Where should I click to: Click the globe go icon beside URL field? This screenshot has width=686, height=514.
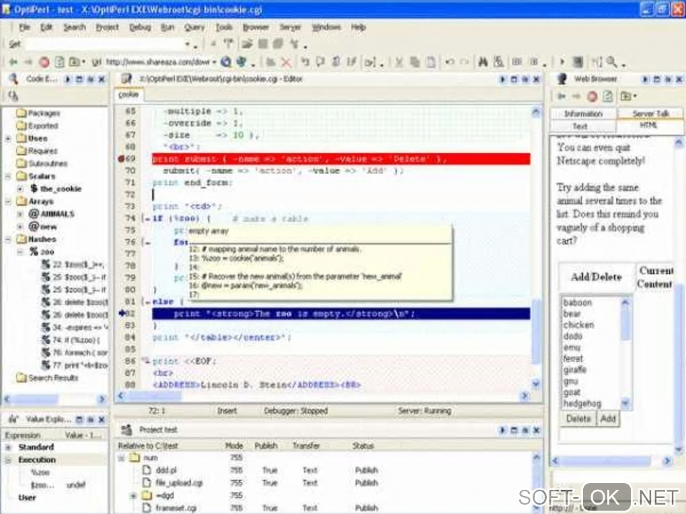(226, 62)
